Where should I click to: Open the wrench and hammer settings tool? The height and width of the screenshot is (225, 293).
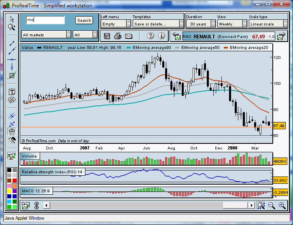tap(12, 140)
